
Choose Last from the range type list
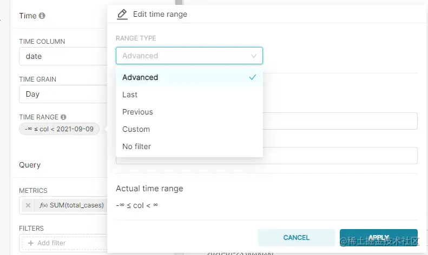pos(130,95)
